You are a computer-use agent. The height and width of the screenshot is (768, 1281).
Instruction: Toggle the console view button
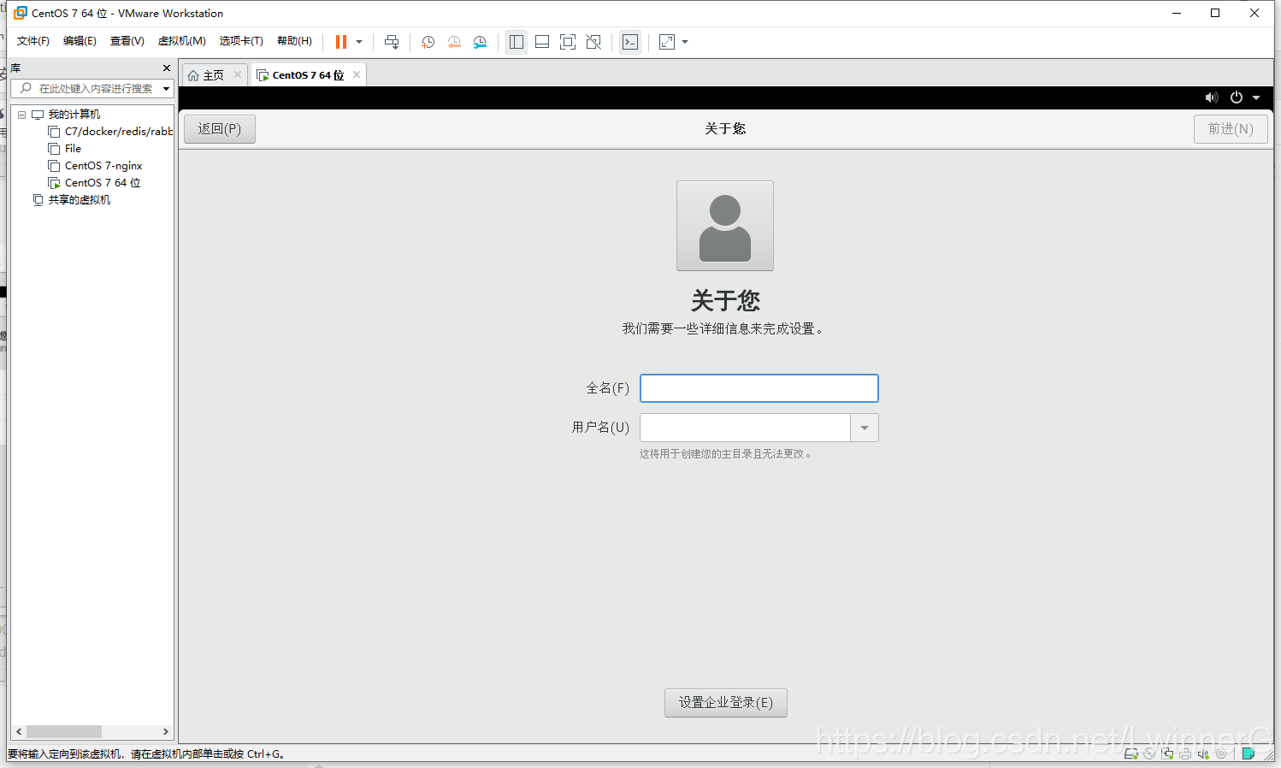pyautogui.click(x=630, y=42)
